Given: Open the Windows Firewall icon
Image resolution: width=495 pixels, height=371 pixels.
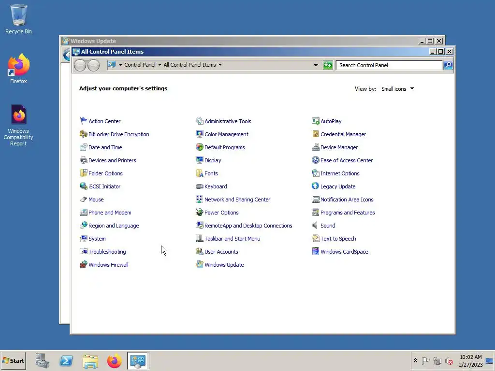Looking at the screenshot, I should [83, 264].
